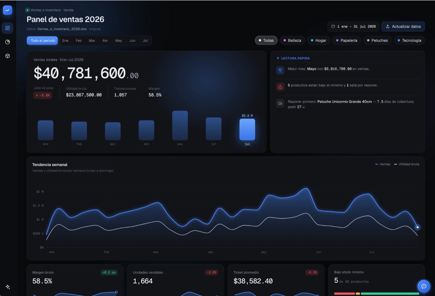Viewport: 435px width, 296px height.
Task: Click the -5.8% Julio vs junio badge
Action: point(43,95)
